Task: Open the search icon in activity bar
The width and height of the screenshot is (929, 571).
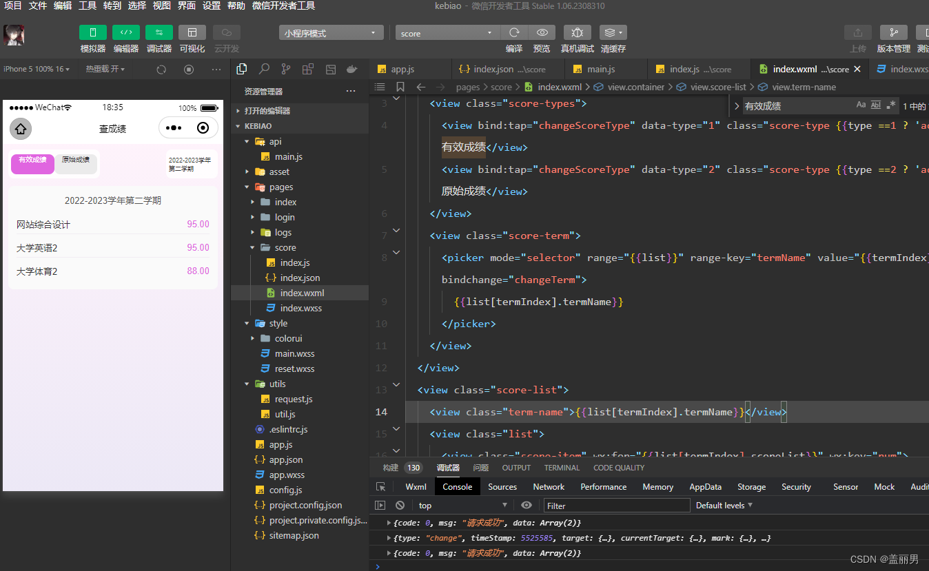Action: (264, 69)
